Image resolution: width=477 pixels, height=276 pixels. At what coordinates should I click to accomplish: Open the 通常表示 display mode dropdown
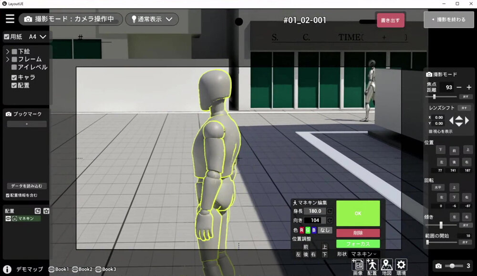152,20
